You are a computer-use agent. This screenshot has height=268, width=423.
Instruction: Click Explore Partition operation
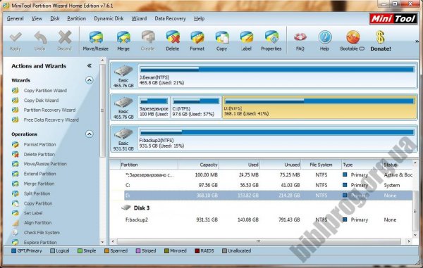pos(40,242)
